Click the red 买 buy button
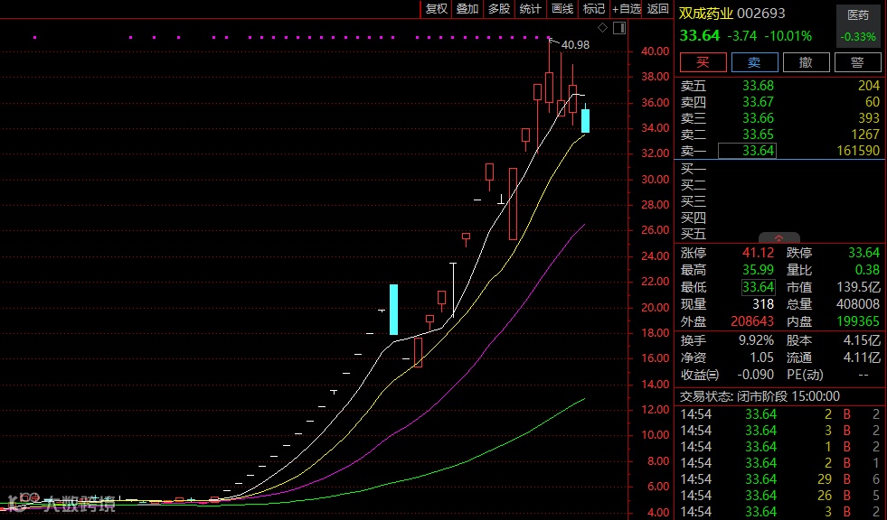Viewport: 887px width, 520px height. click(703, 62)
